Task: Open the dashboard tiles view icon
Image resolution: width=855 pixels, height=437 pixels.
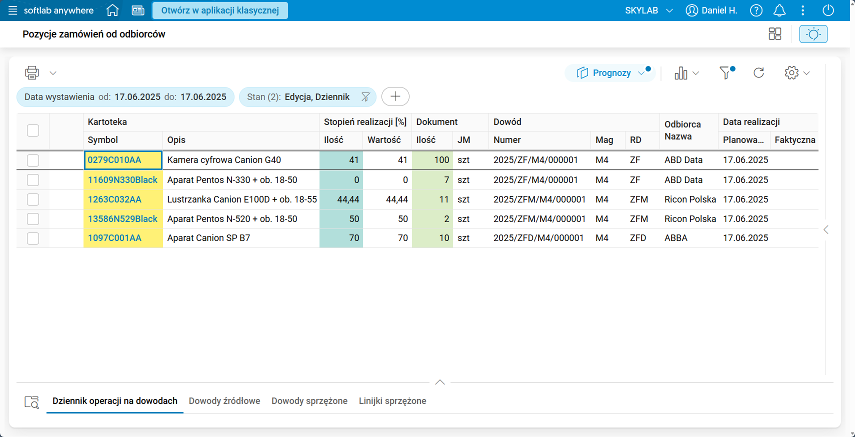Action: click(774, 34)
